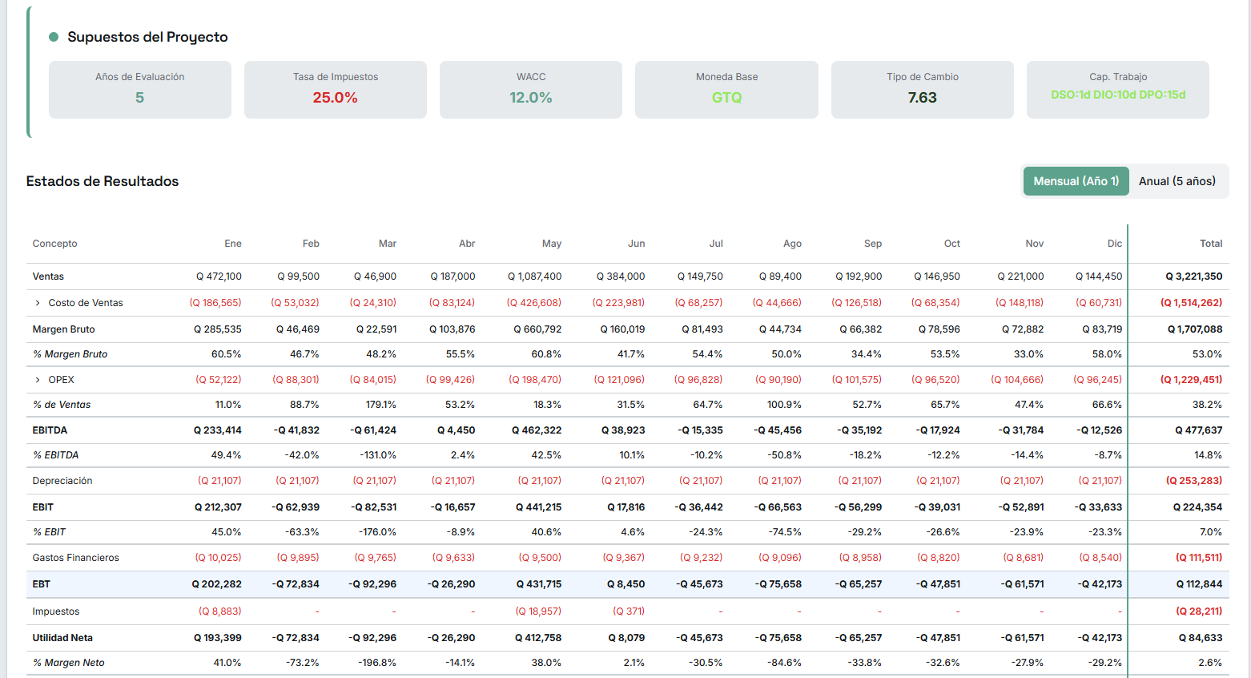This screenshot has width=1251, height=678.
Task: Click % Margen Bruto total 53.0%
Action: (x=1207, y=354)
